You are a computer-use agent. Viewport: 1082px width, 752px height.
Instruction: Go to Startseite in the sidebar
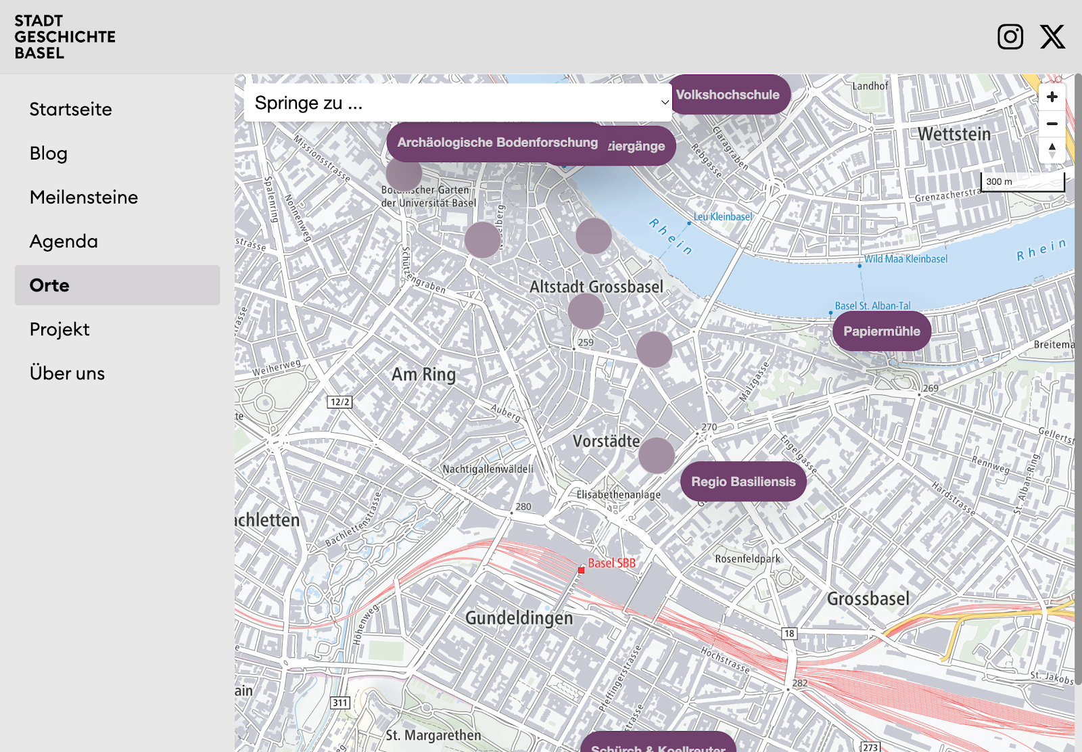pos(71,110)
